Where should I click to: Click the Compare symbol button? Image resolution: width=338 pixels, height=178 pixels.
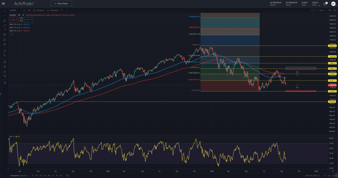(39, 10)
